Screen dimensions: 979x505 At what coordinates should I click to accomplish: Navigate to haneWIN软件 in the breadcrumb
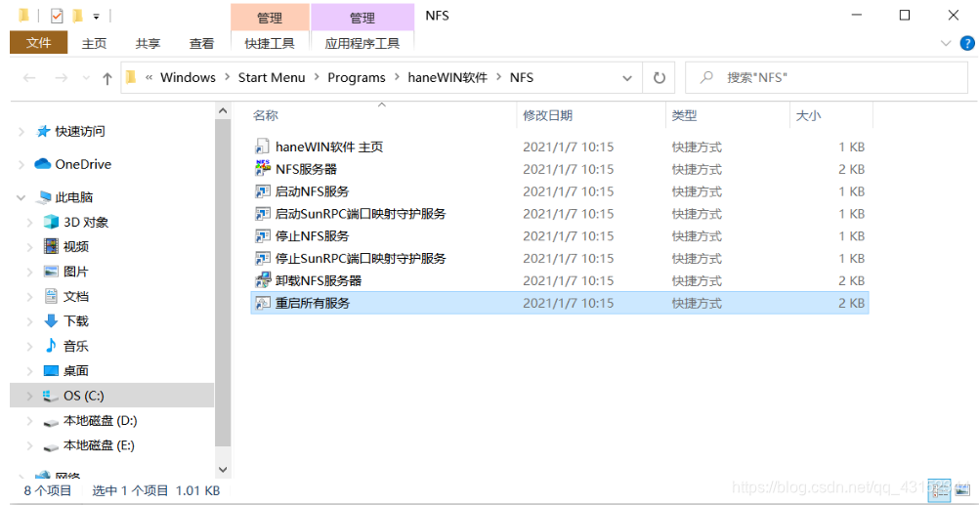click(x=447, y=77)
